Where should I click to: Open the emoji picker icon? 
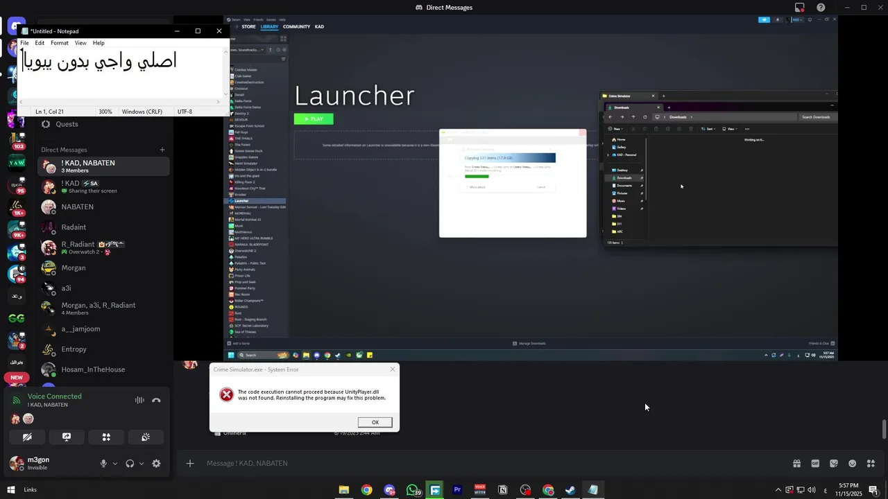tap(853, 464)
